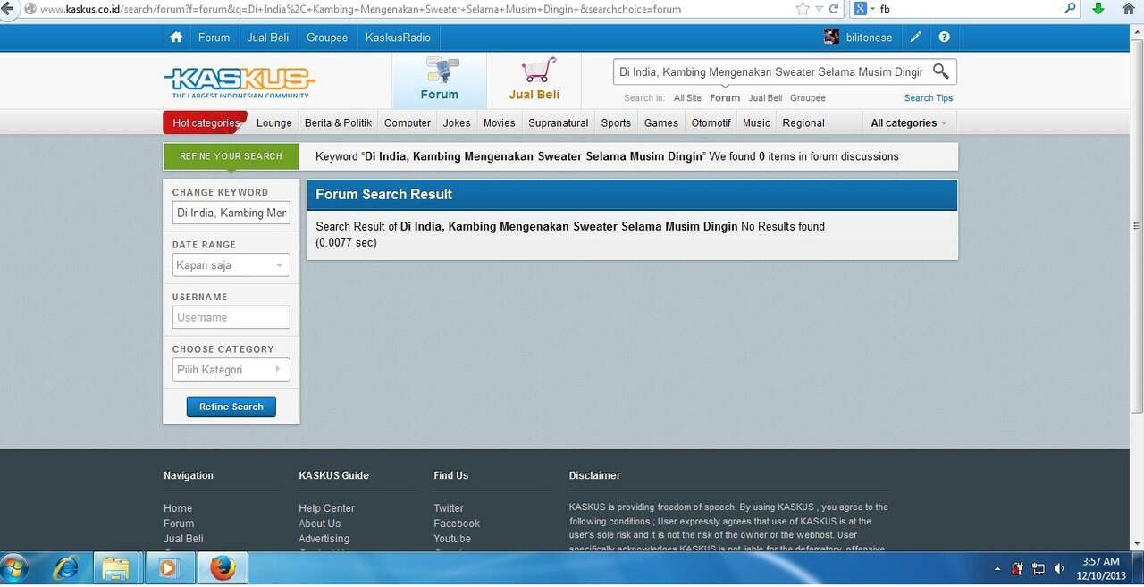
Task: Click the browser search bar magnifier icon
Action: pos(1070,9)
